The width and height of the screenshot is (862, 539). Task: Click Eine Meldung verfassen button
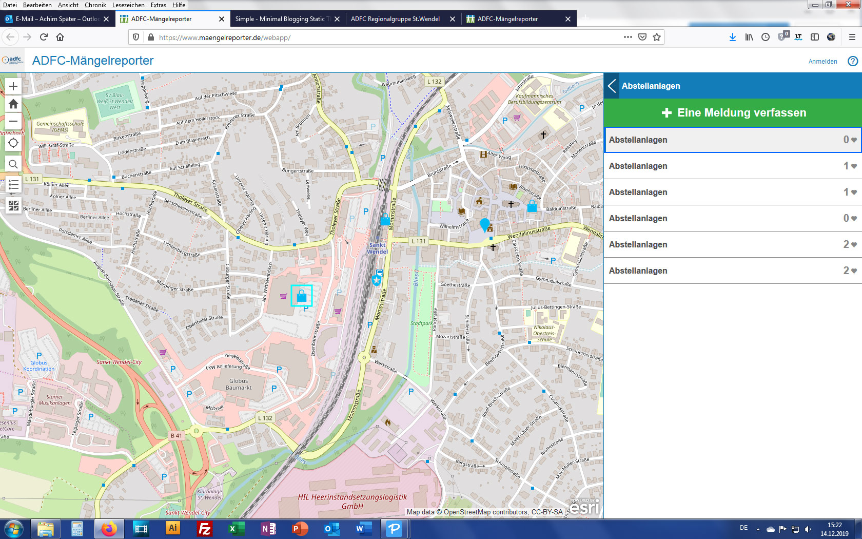[x=733, y=113]
